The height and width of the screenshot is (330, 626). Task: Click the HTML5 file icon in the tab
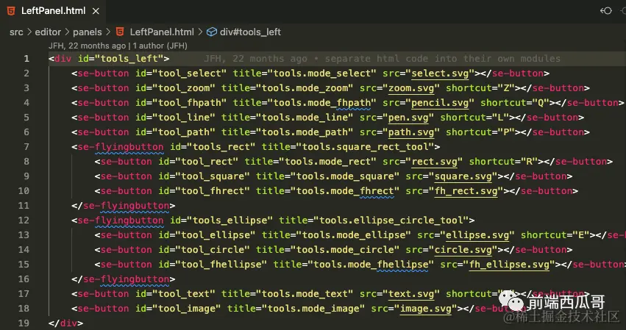click(x=11, y=11)
